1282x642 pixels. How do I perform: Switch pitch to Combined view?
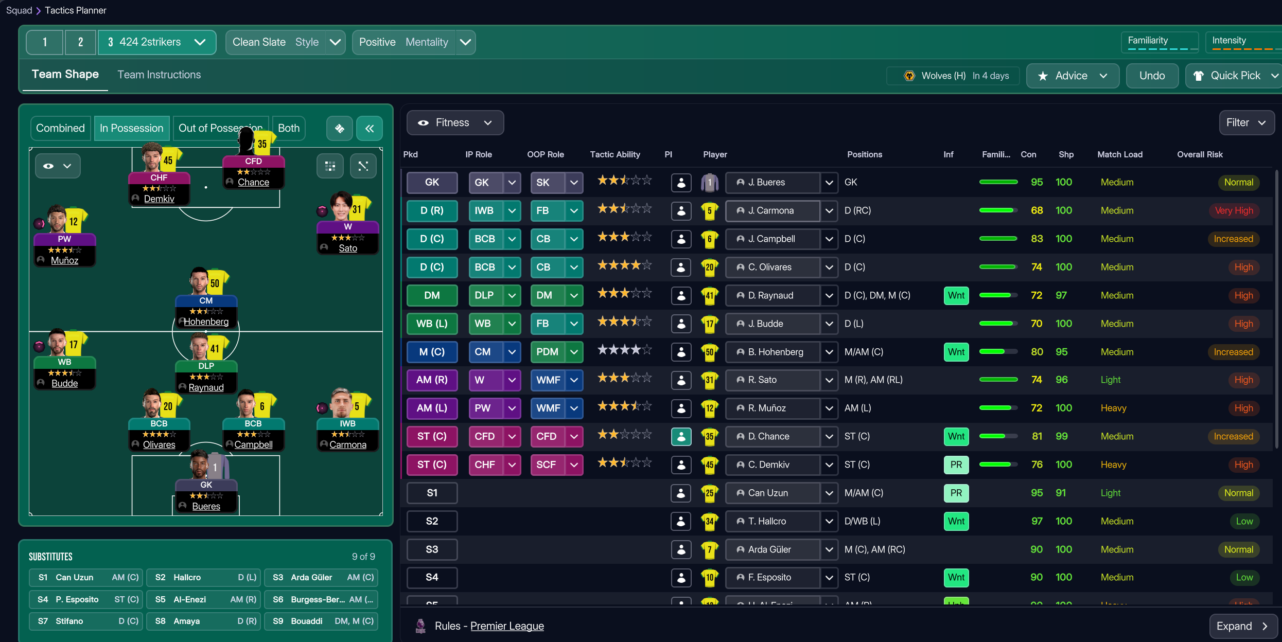click(x=60, y=128)
